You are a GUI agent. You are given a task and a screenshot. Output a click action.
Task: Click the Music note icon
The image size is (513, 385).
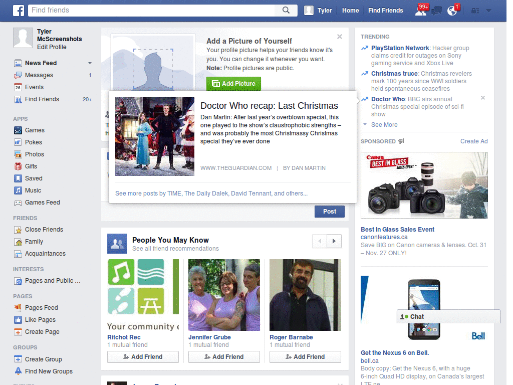coord(18,190)
